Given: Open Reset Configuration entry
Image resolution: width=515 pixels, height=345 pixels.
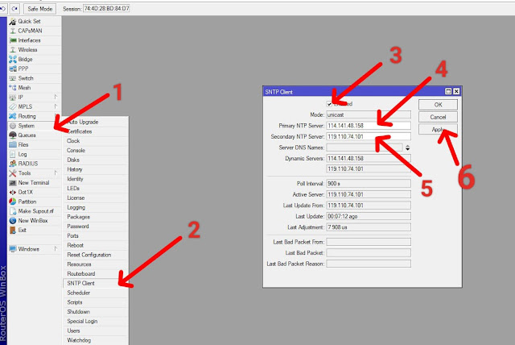Looking at the screenshot, I should pos(95,255).
